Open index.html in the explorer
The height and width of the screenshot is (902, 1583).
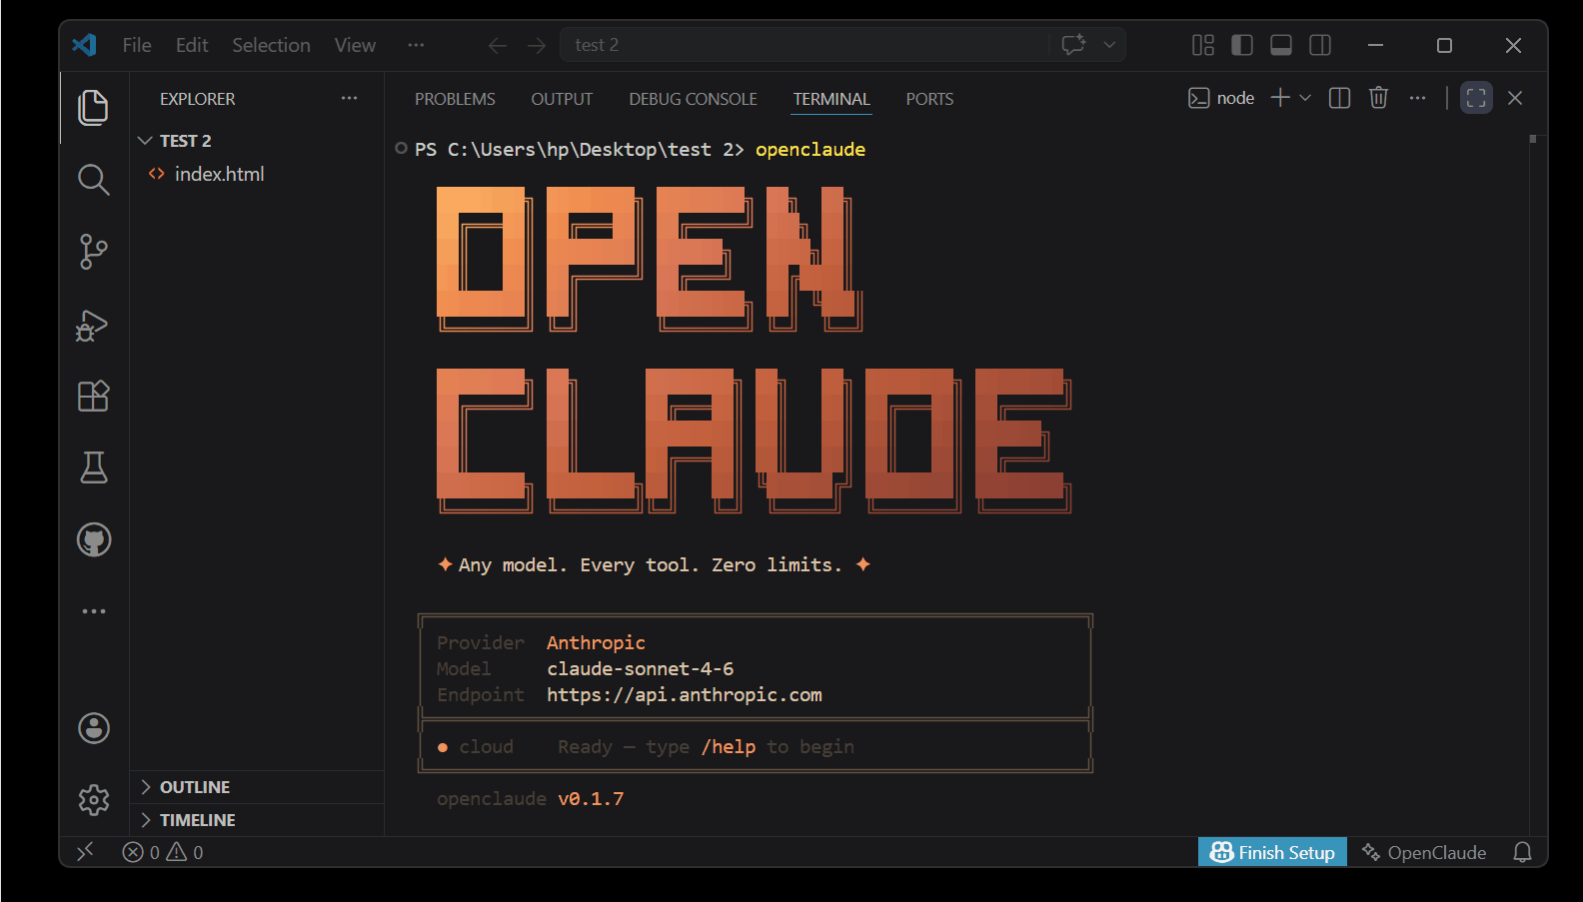pyautogui.click(x=219, y=174)
